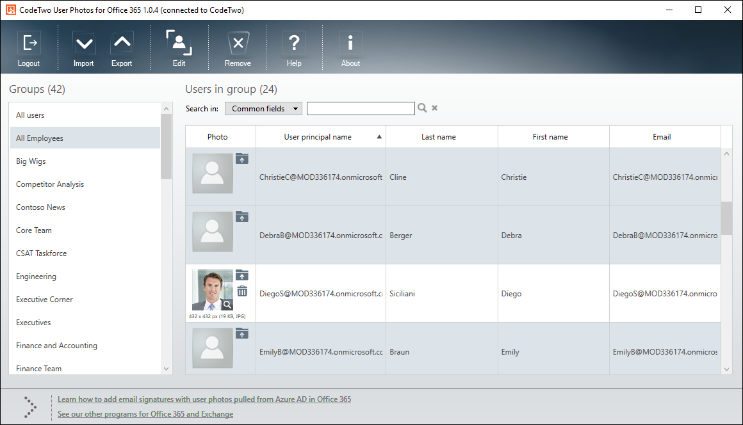
Task: Choose the Finance and Accounting group
Action: (85, 346)
